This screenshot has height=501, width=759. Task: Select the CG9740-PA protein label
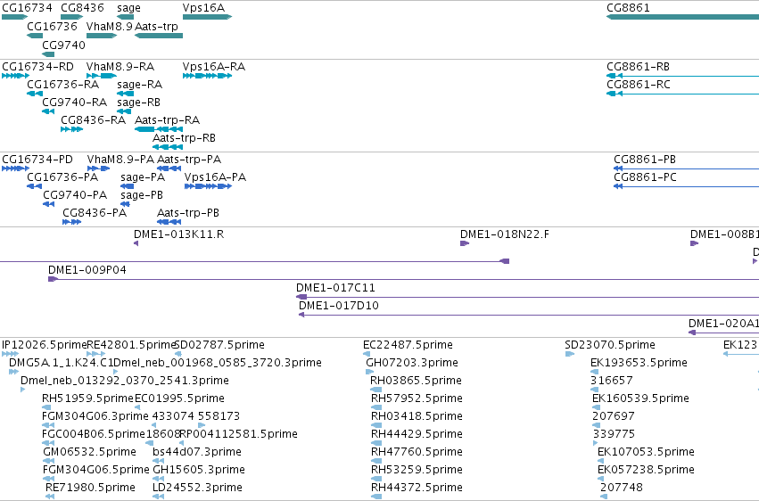[75, 195]
